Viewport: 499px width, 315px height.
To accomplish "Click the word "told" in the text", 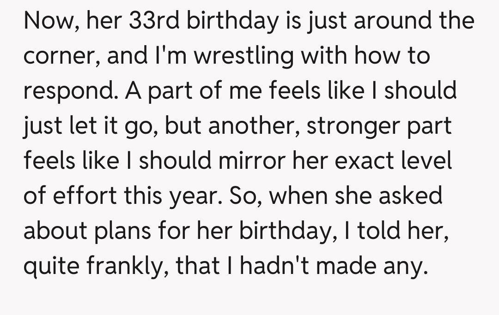I will pyautogui.click(x=372, y=232).
